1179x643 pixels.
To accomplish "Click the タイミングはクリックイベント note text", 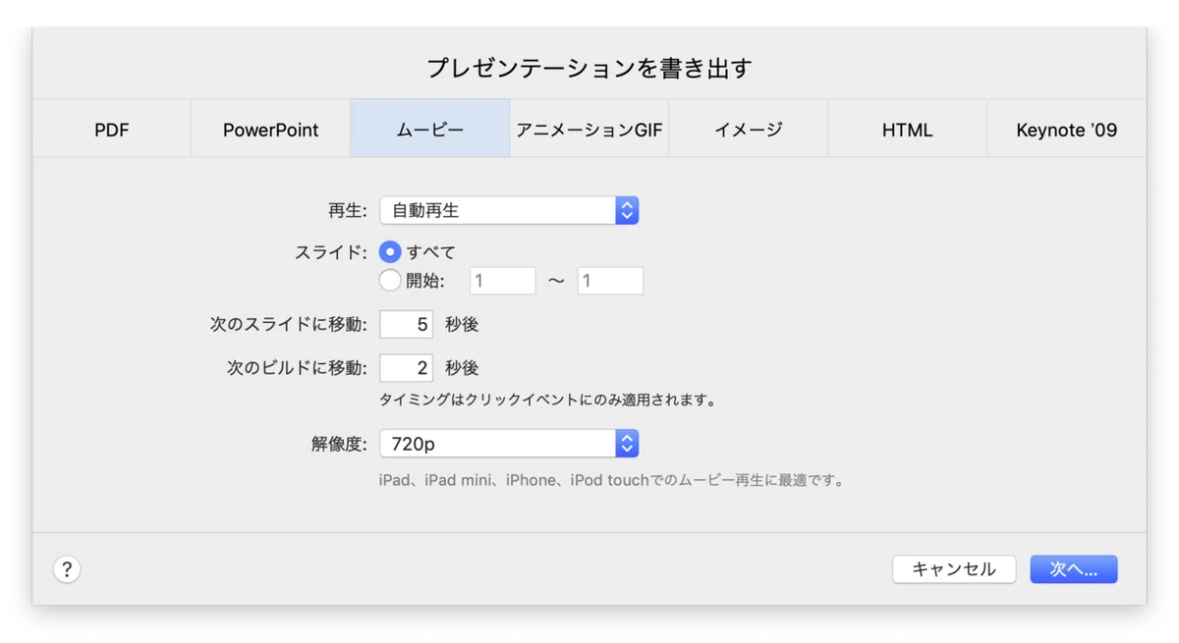I will pos(548,401).
